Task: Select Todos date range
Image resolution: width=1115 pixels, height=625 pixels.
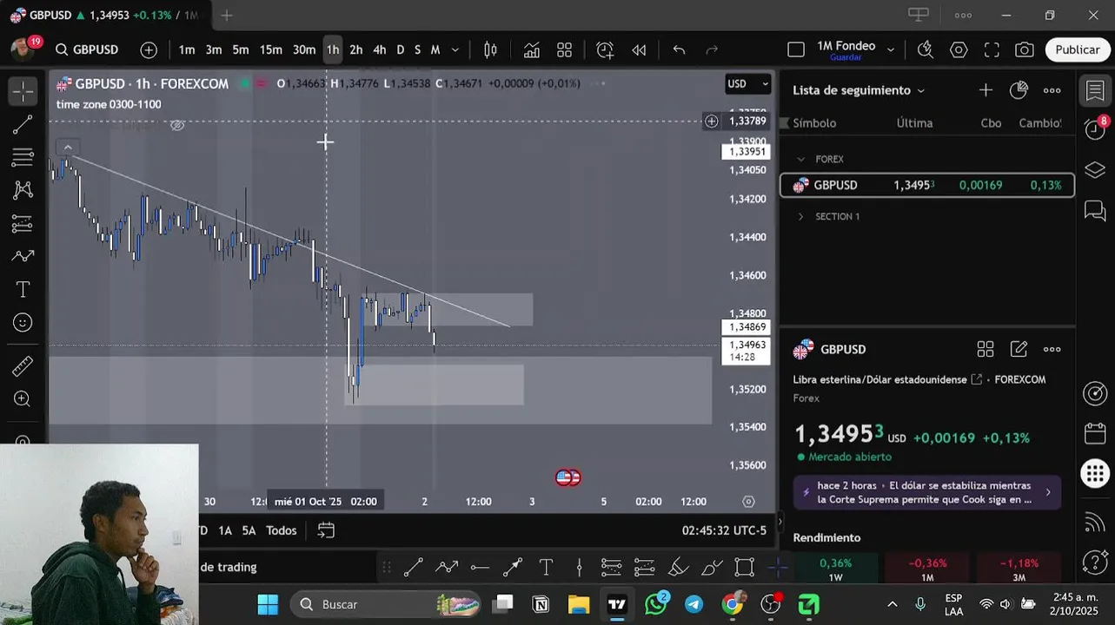Action: (x=282, y=530)
